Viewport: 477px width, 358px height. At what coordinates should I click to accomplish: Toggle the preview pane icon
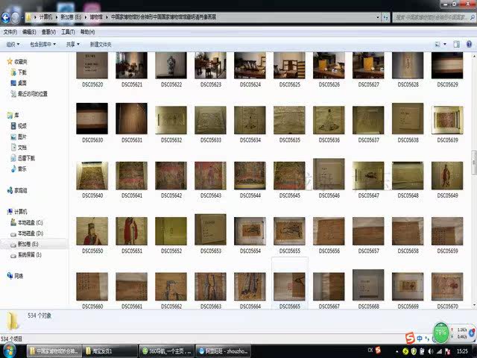point(456,45)
